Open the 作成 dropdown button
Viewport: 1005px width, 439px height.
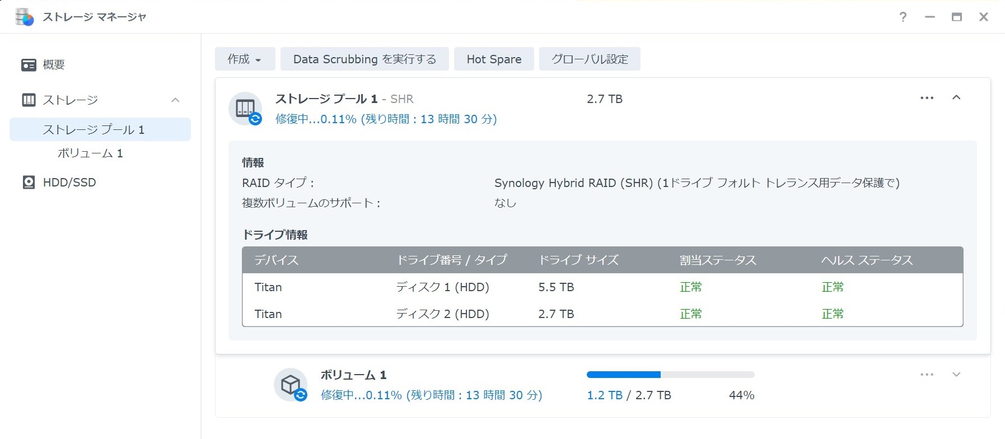[245, 59]
